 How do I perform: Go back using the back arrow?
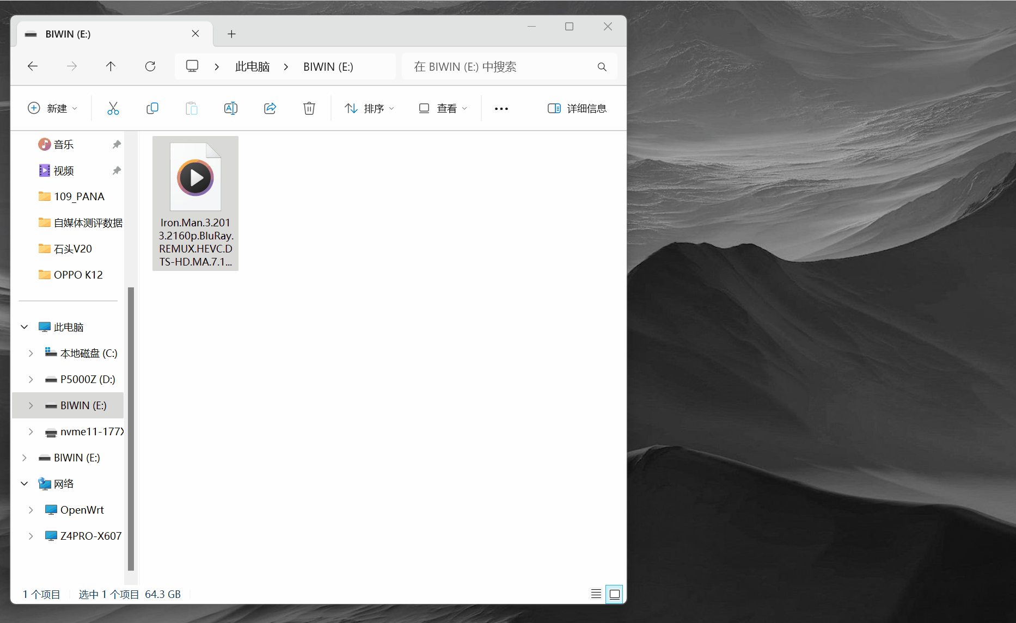tap(33, 66)
